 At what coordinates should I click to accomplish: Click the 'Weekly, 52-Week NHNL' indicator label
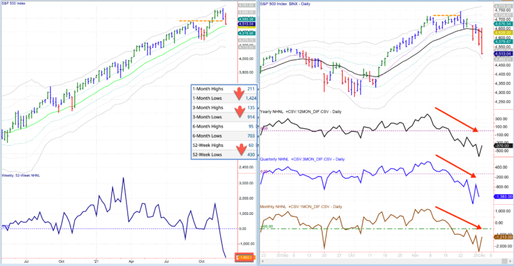pos(21,176)
